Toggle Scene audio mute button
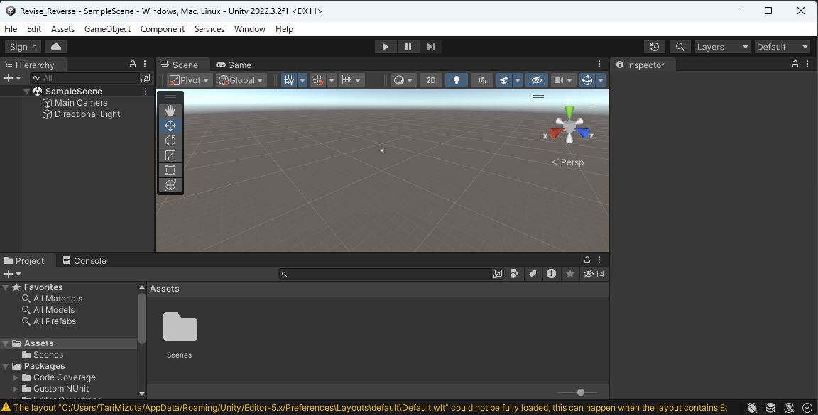The height and width of the screenshot is (415, 818). [x=482, y=80]
